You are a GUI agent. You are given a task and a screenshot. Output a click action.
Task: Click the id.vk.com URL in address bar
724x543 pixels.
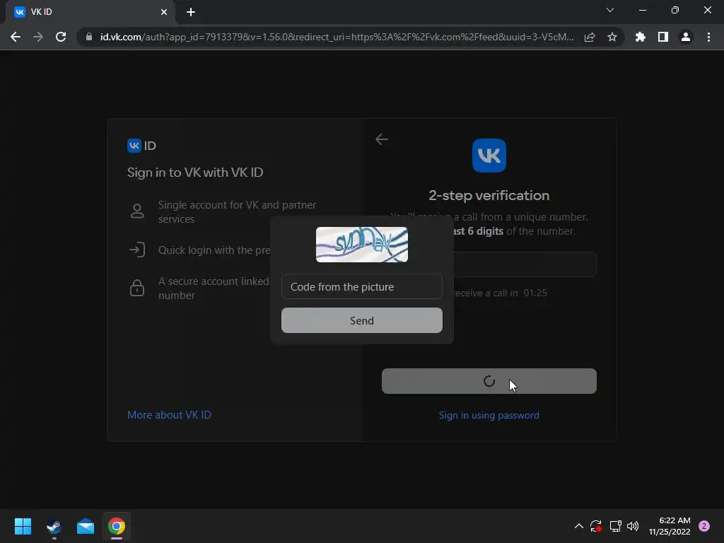coord(337,37)
